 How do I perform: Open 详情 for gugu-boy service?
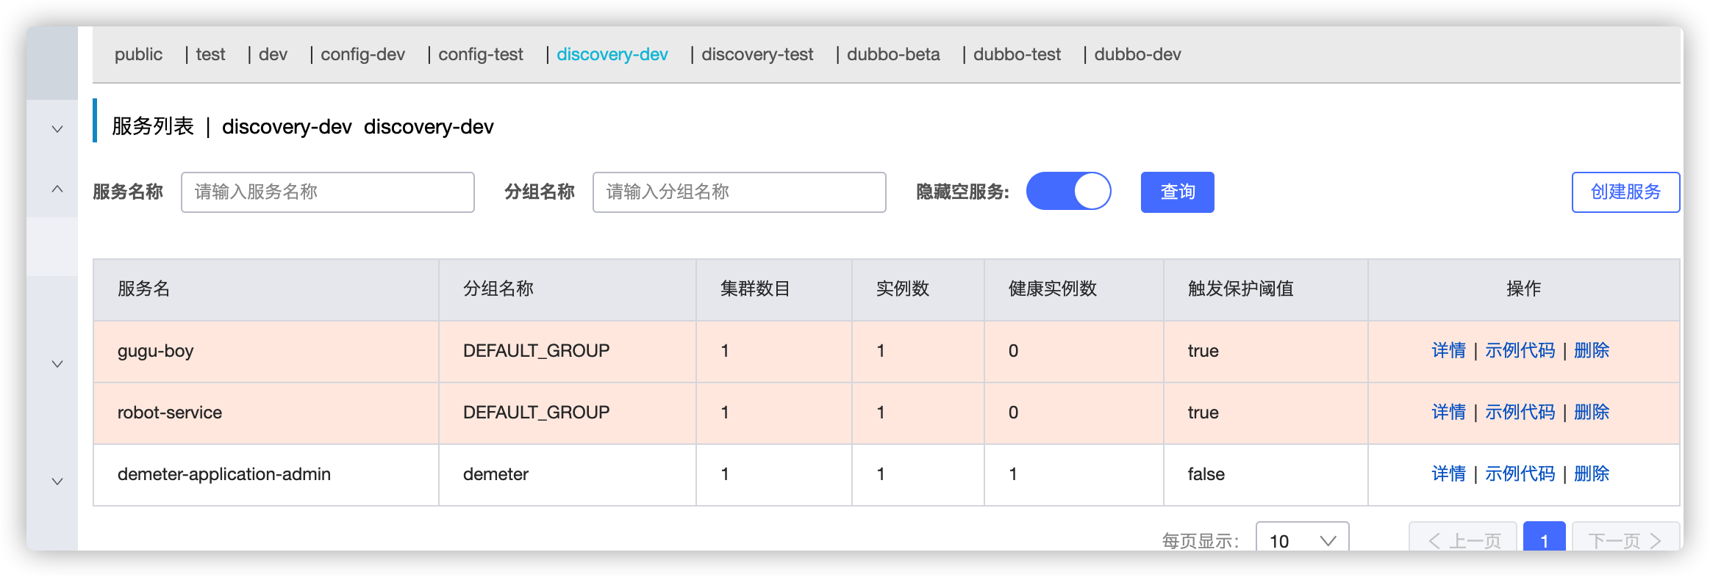coord(1448,351)
